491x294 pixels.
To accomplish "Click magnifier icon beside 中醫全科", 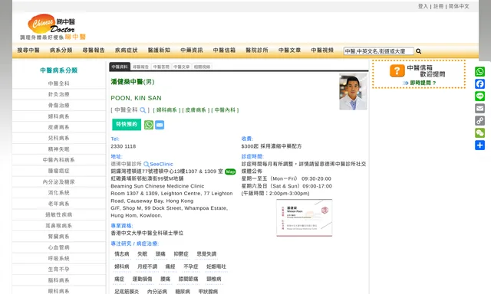I will 143,110.
